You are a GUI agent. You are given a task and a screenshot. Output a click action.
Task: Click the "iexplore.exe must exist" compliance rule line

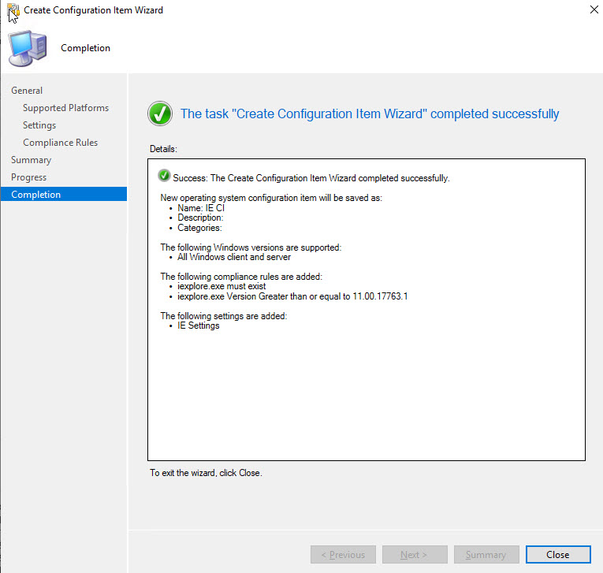tap(221, 286)
